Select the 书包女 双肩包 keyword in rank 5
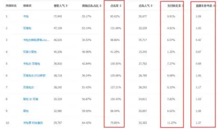 (32, 63)
